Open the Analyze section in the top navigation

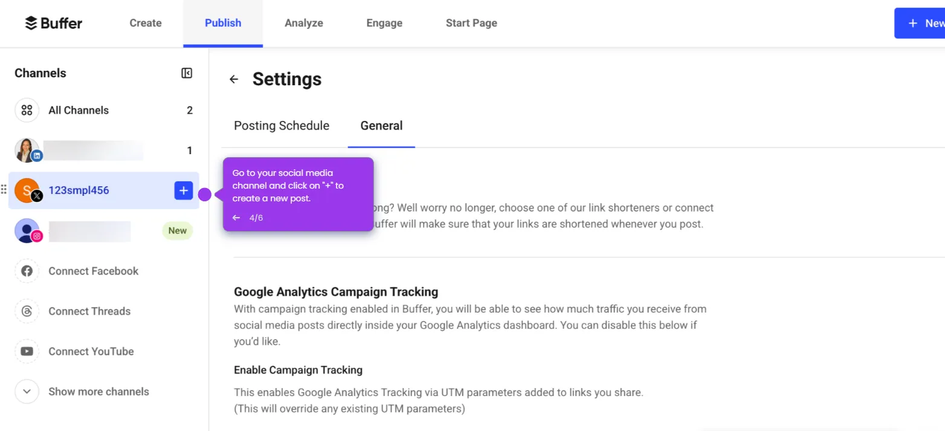pos(304,23)
